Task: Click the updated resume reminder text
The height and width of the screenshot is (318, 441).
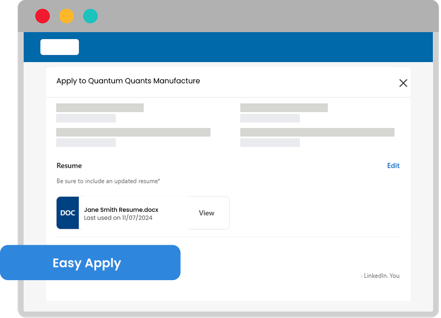Action: click(x=108, y=181)
